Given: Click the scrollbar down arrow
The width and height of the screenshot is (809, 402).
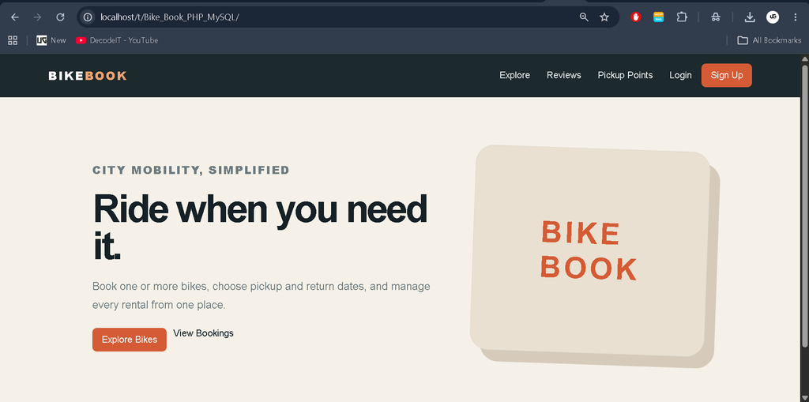Looking at the screenshot, I should point(804,397).
